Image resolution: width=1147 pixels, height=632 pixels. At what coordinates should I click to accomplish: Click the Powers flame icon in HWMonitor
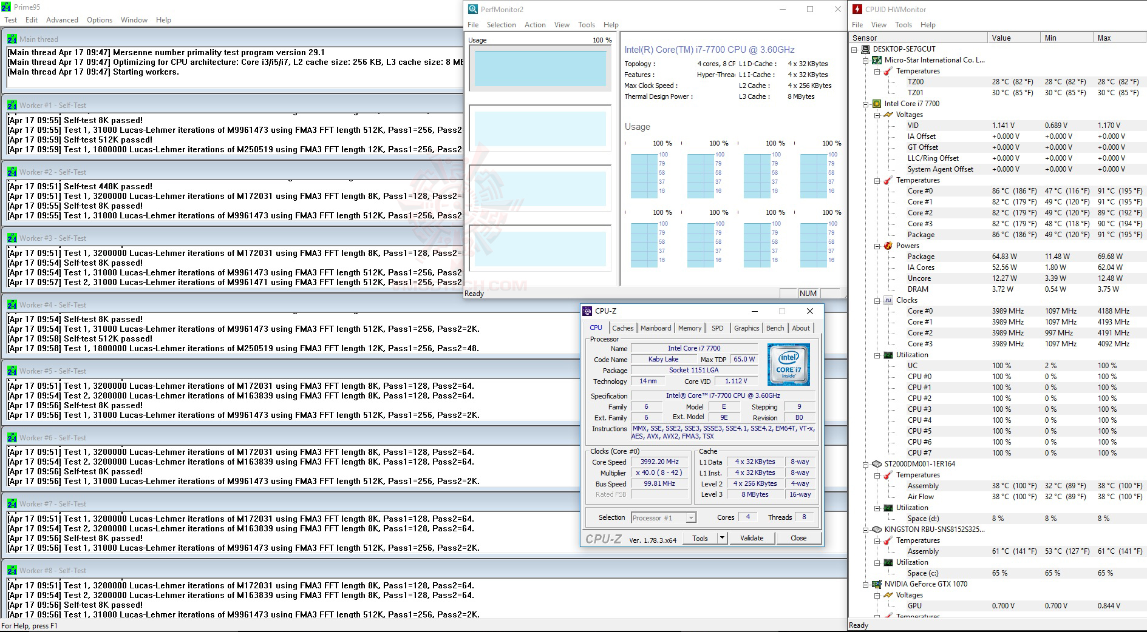pos(888,246)
